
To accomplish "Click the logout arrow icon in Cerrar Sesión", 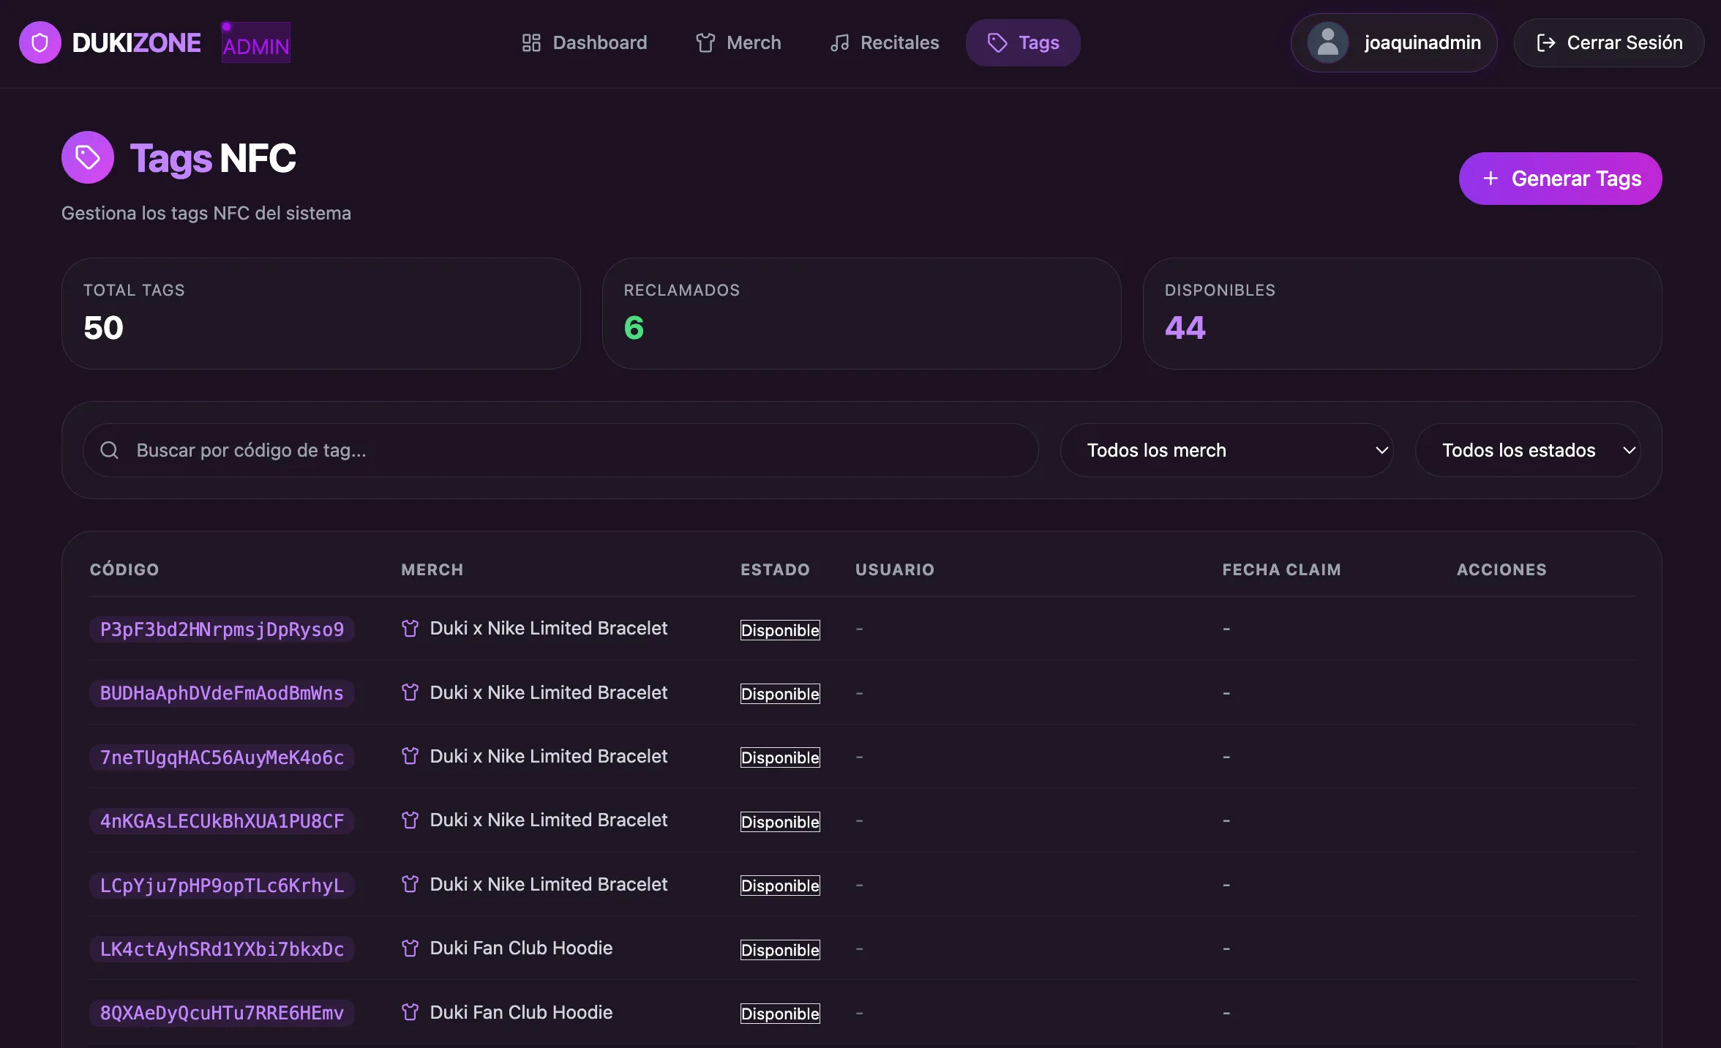I will point(1545,42).
